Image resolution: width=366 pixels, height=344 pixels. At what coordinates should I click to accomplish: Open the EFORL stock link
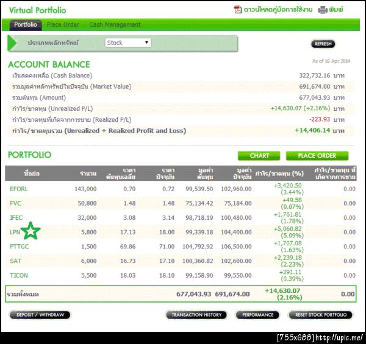point(19,189)
